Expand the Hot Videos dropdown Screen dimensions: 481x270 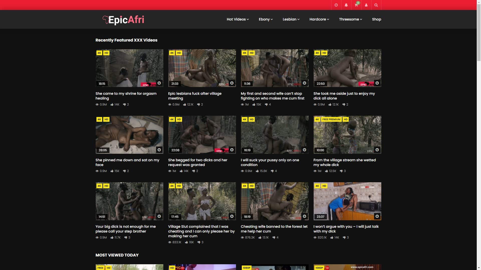(x=237, y=19)
